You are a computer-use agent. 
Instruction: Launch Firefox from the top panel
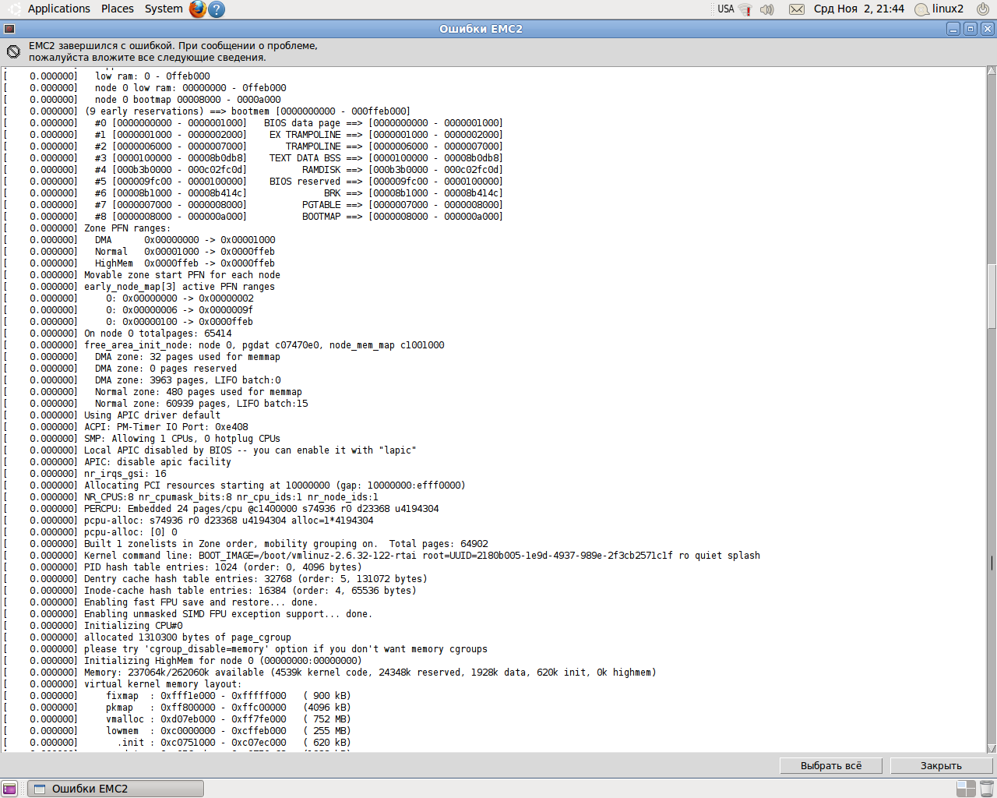(198, 9)
